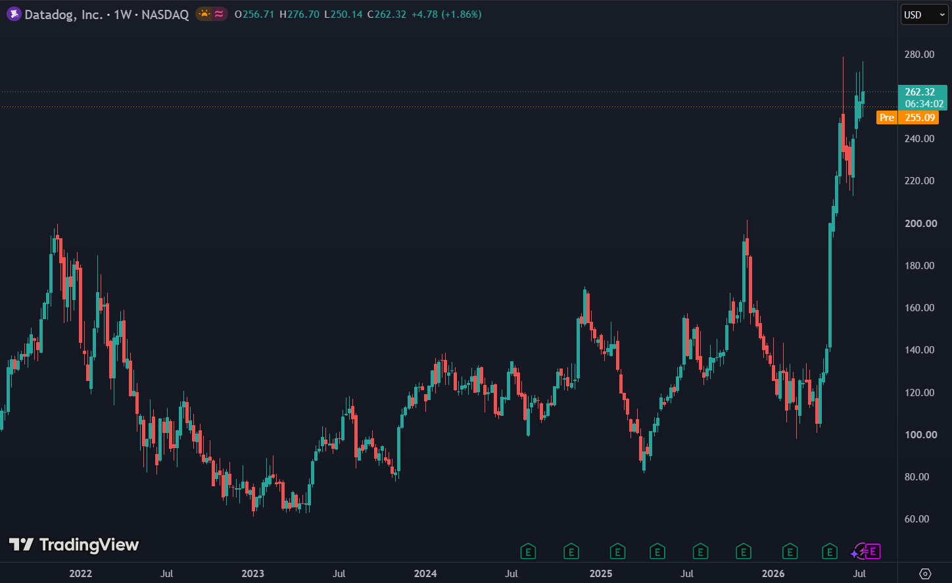Screen dimensions: 952x583
Task: Click the open value O256.71
Action: click(254, 14)
